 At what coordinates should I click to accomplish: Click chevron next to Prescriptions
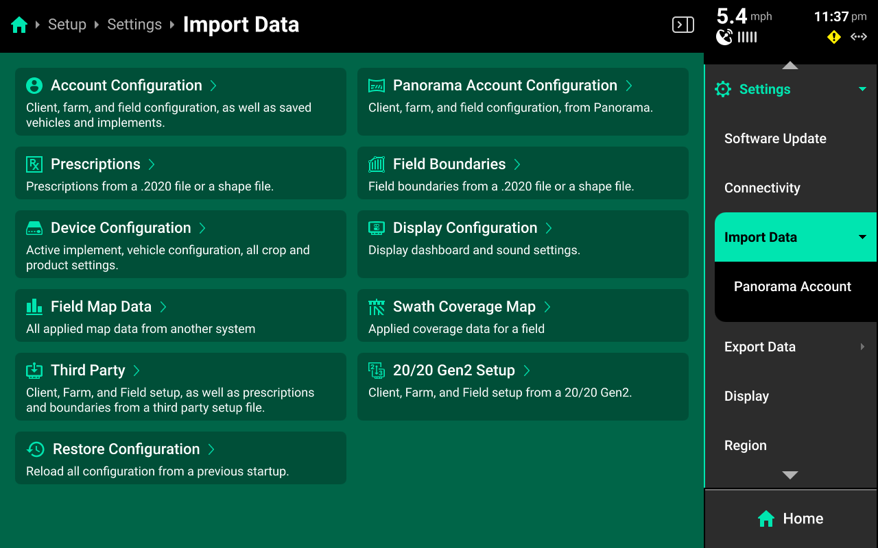pyautogui.click(x=152, y=164)
